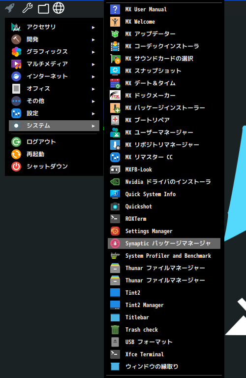This screenshot has height=378, width=246.
Task: Click the MX Boot Repair icon
Action: [x=115, y=120]
